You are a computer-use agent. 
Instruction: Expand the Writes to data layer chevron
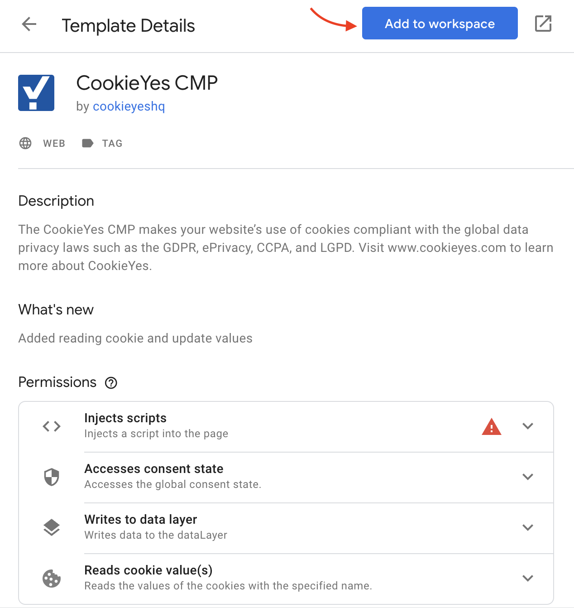coord(528,527)
